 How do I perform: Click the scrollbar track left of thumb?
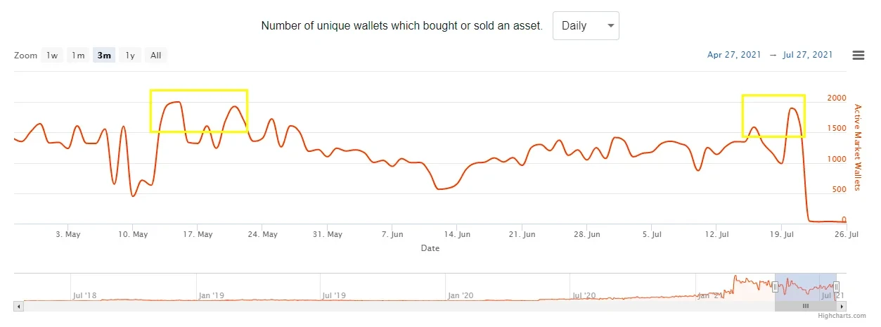point(394,307)
